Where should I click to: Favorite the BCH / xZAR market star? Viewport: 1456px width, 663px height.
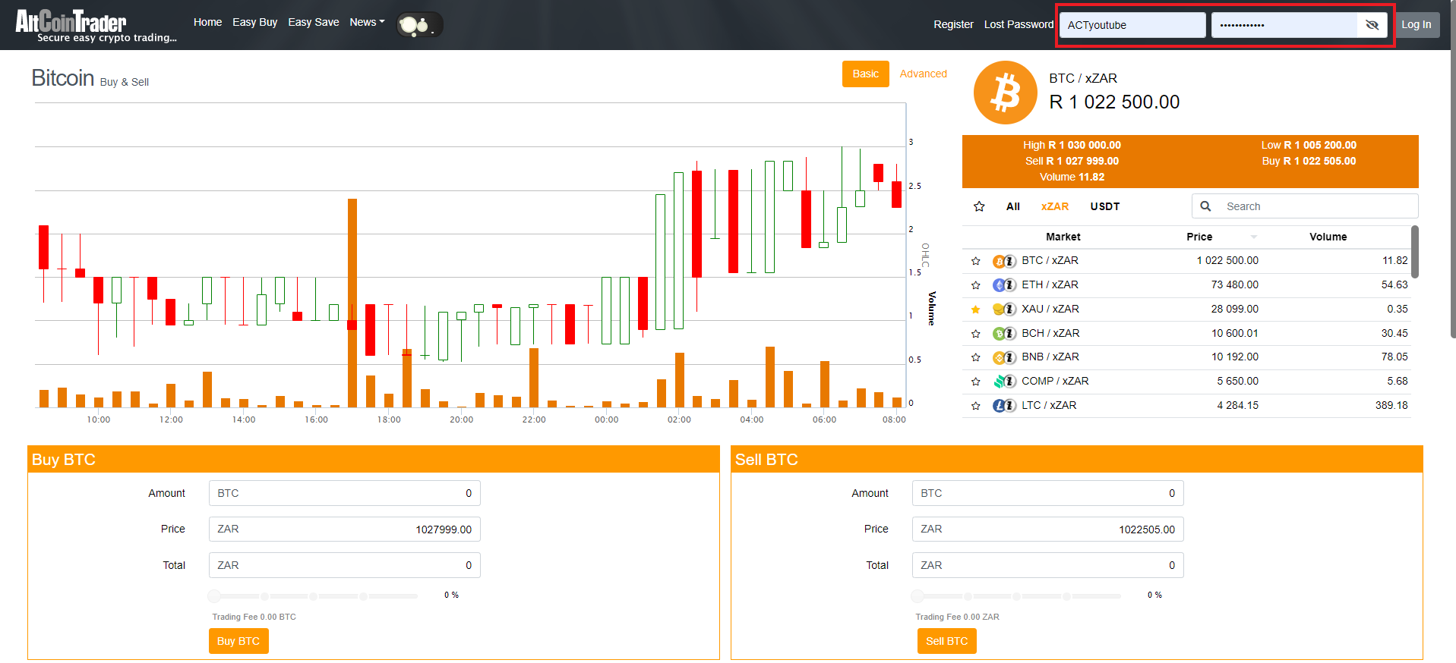coord(976,334)
